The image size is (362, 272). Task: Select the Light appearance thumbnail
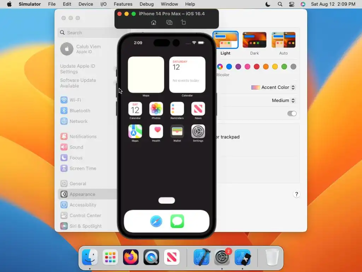(x=226, y=40)
